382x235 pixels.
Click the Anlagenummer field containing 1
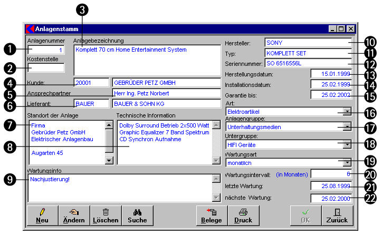[46, 50]
